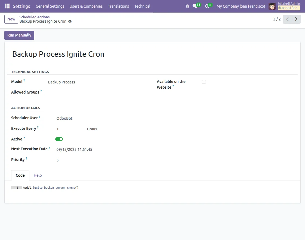
Task: Click the previous record arrow
Action: (287, 19)
